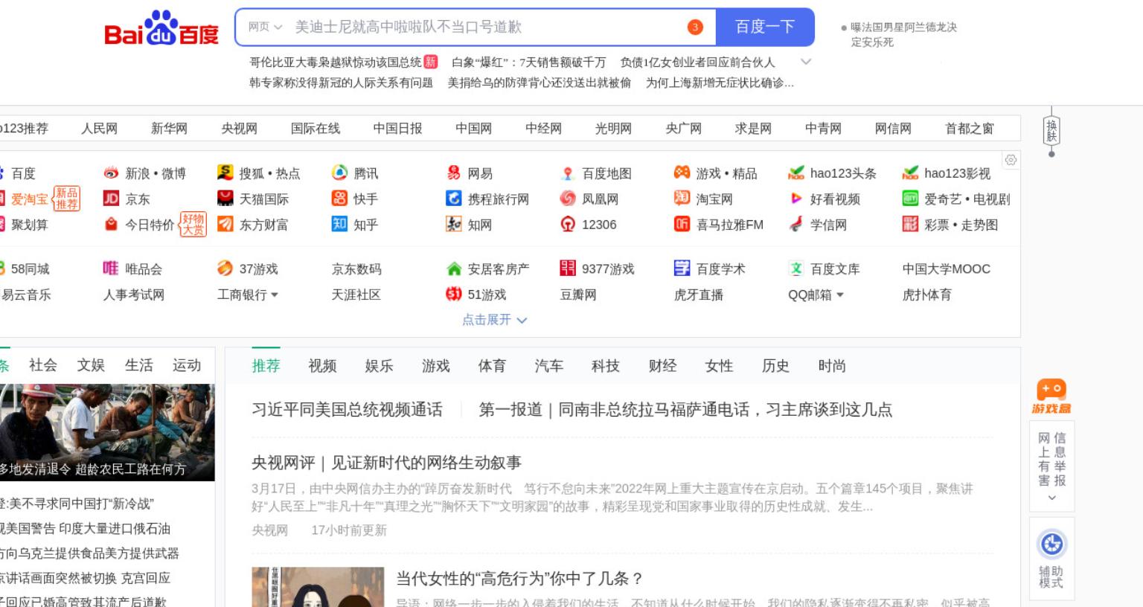The height and width of the screenshot is (607, 1143).
Task: Open the Sina Weibo site icon
Action: pyautogui.click(x=111, y=173)
